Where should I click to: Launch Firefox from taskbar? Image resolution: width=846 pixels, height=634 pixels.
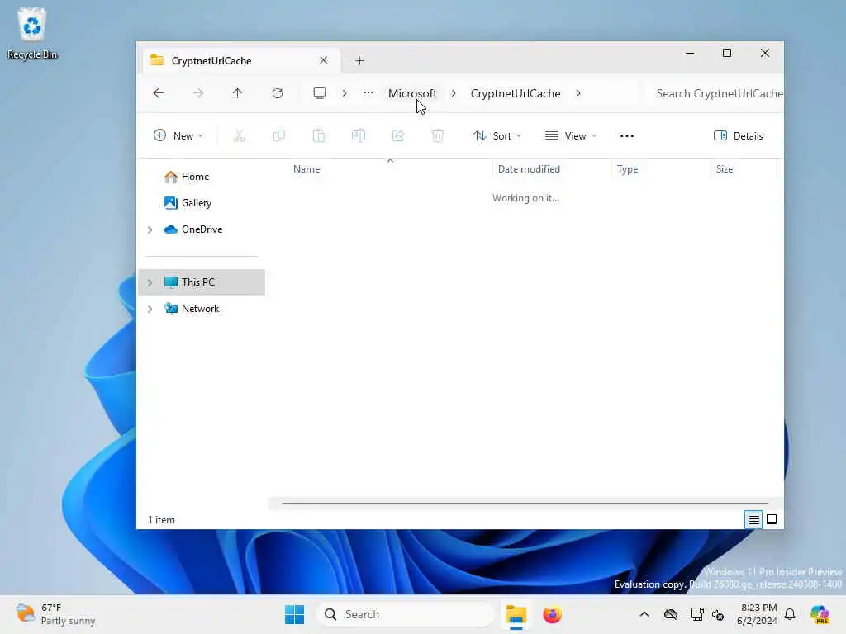(x=552, y=614)
